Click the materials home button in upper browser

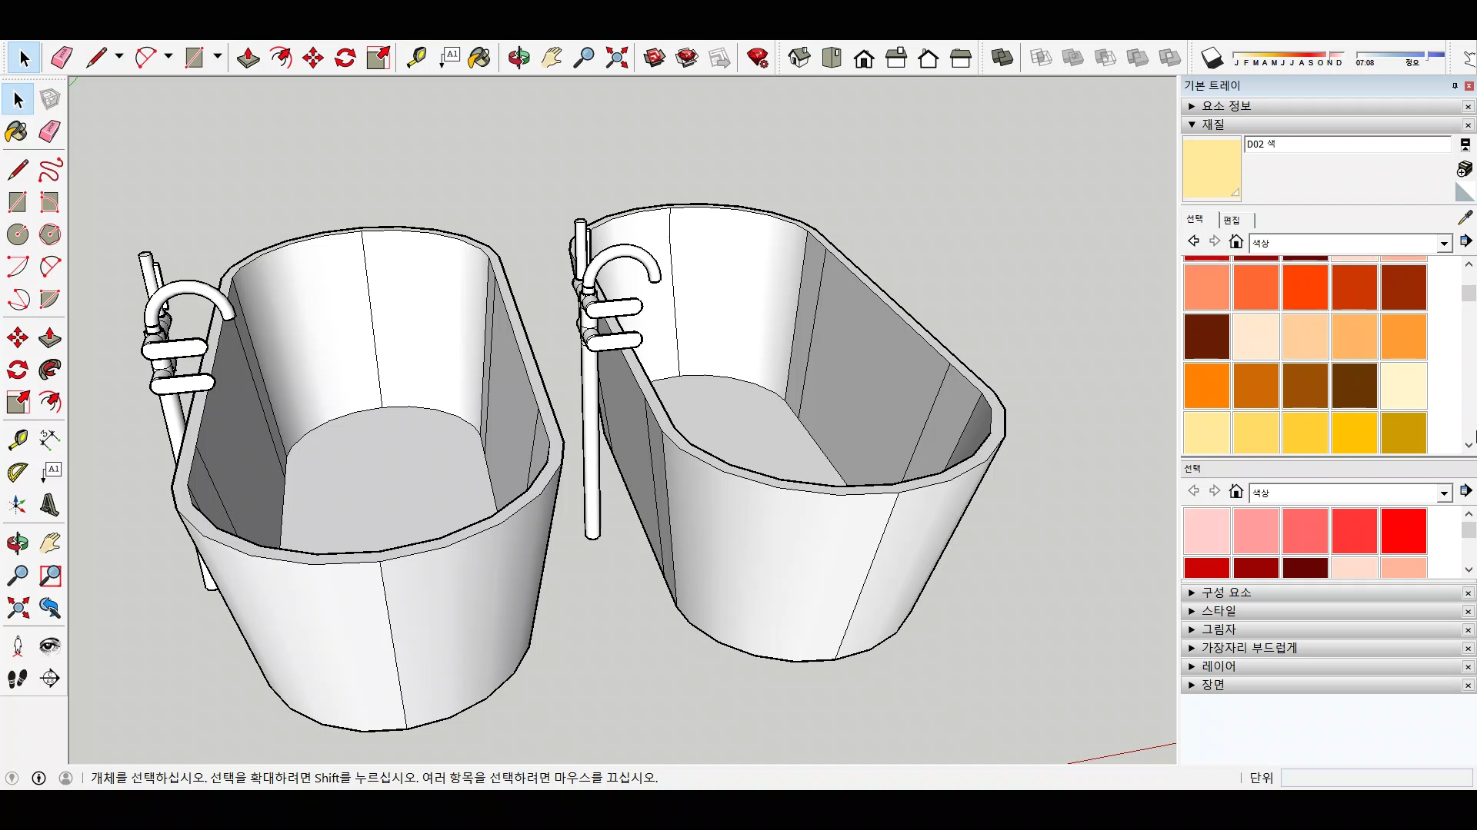[x=1236, y=242]
